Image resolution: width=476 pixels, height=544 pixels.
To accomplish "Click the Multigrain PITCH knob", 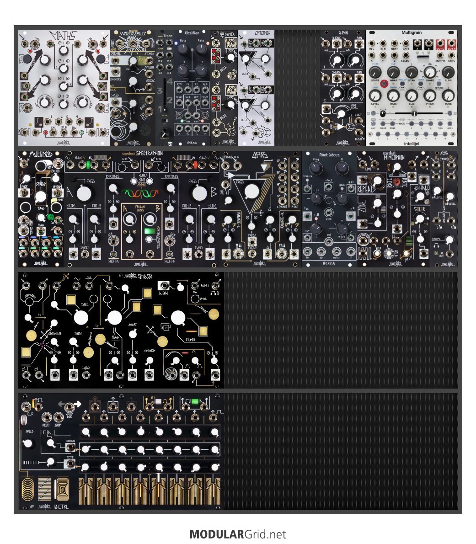I will (x=429, y=96).
